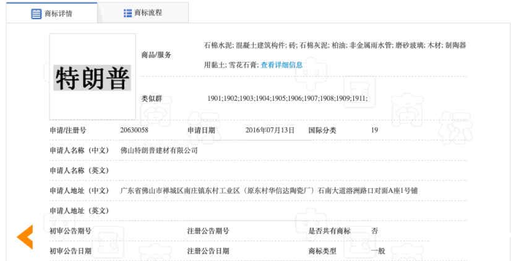511x261 pixels.
Task: Click the 类似群 label
Action: click(x=152, y=98)
